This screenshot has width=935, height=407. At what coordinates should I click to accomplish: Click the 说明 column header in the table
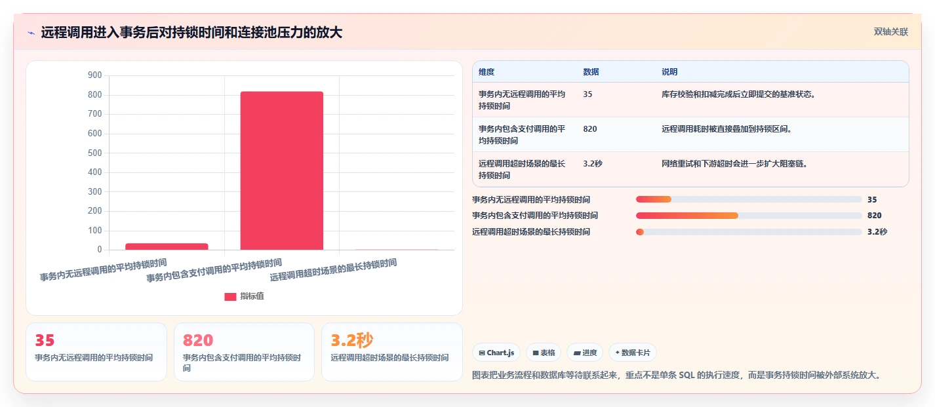point(669,72)
